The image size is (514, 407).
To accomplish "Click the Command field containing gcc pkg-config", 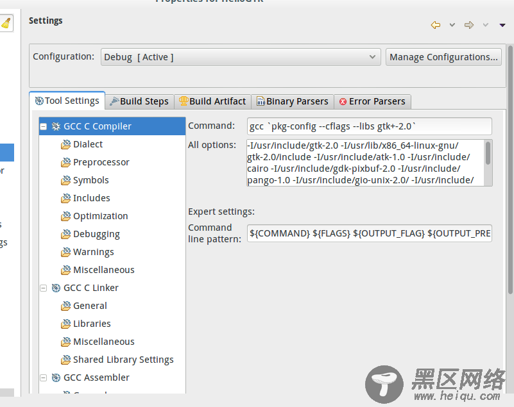I will pos(370,126).
